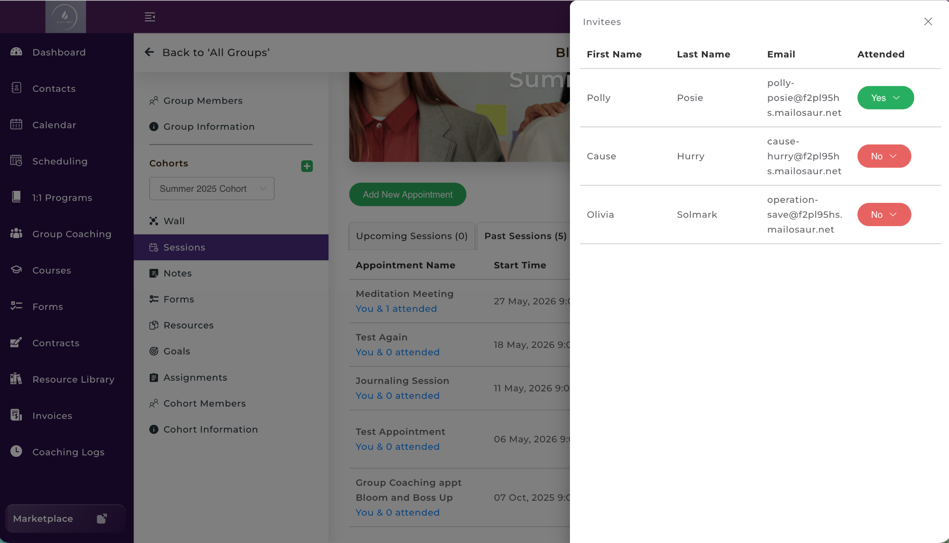This screenshot has height=543, width=949.
Task: Open the Dashboard sidebar icon
Action: tap(16, 52)
